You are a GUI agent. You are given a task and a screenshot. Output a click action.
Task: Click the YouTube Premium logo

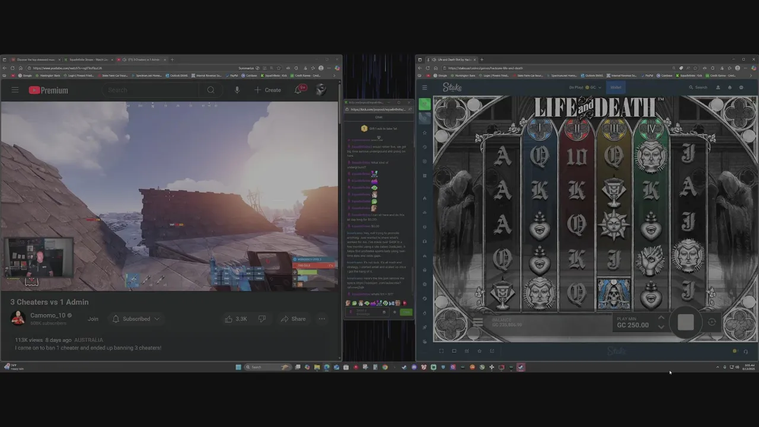(48, 90)
